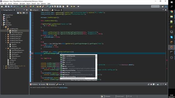The width and height of the screenshot is (175, 98).
Task: Open the Project menu
Action: [x=34, y=4]
